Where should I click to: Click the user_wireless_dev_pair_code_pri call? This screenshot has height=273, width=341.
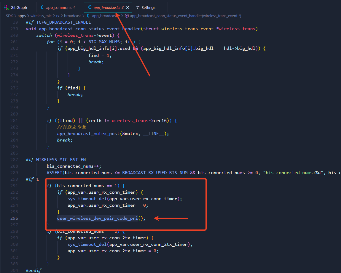[x=101, y=219]
